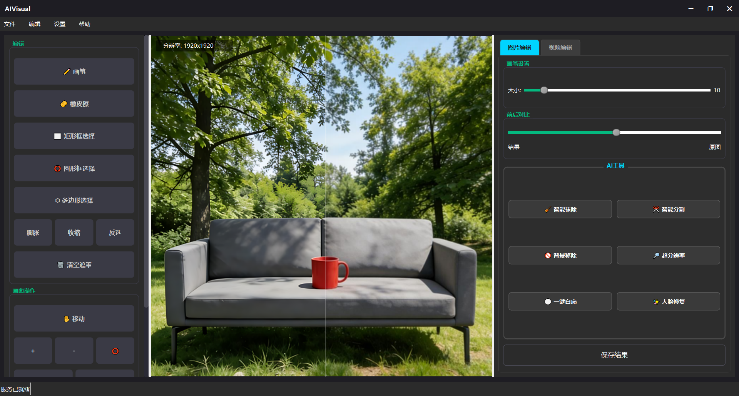Start 背景移除 background removal
739x396 pixels.
coord(560,255)
